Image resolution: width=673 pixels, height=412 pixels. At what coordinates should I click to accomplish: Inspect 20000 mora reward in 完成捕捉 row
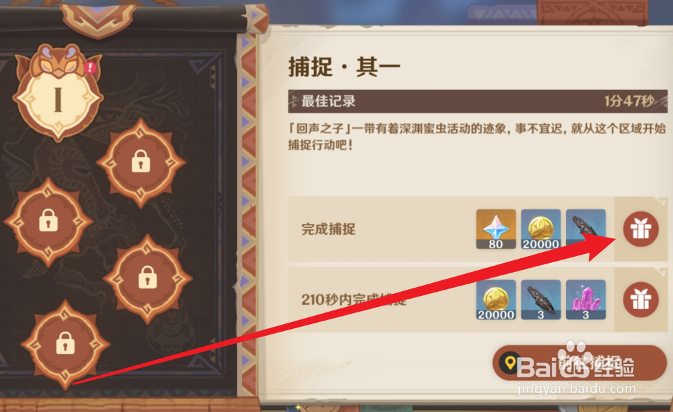(x=541, y=229)
